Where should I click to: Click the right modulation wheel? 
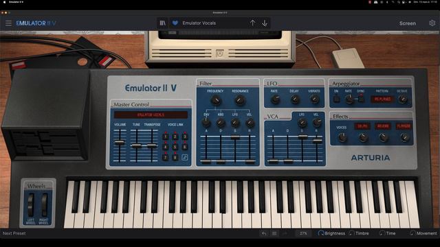[44, 204]
